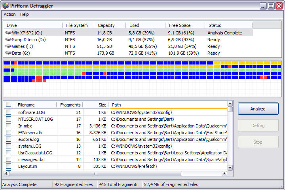This screenshot has width=285, height=190.
Task: Click the Piriform Defraggler title bar logo
Action: point(6,6)
